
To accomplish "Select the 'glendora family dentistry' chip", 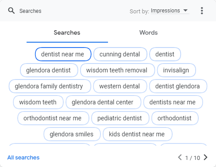I will tap(50, 86).
